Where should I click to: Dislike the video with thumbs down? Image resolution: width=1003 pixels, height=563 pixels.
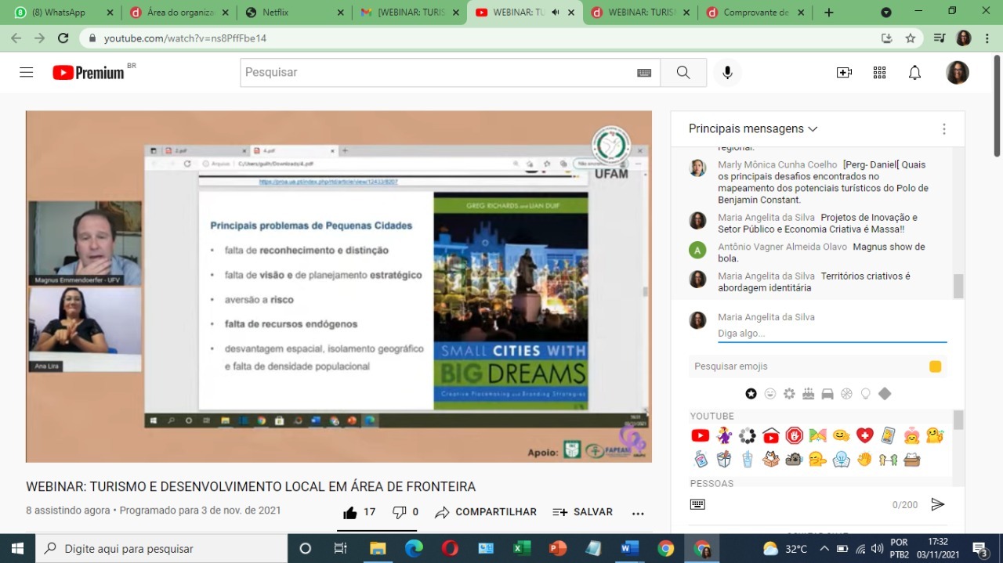click(x=400, y=512)
